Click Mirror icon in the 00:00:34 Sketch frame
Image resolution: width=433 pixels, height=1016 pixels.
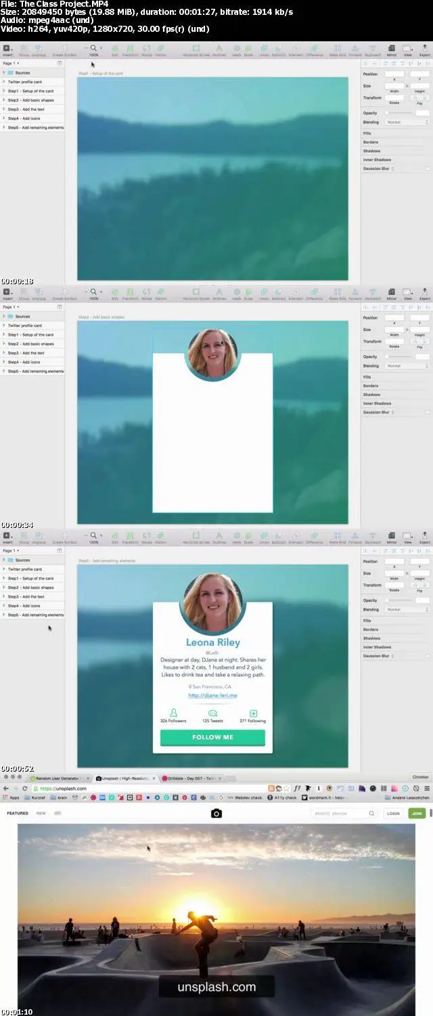coord(392,292)
